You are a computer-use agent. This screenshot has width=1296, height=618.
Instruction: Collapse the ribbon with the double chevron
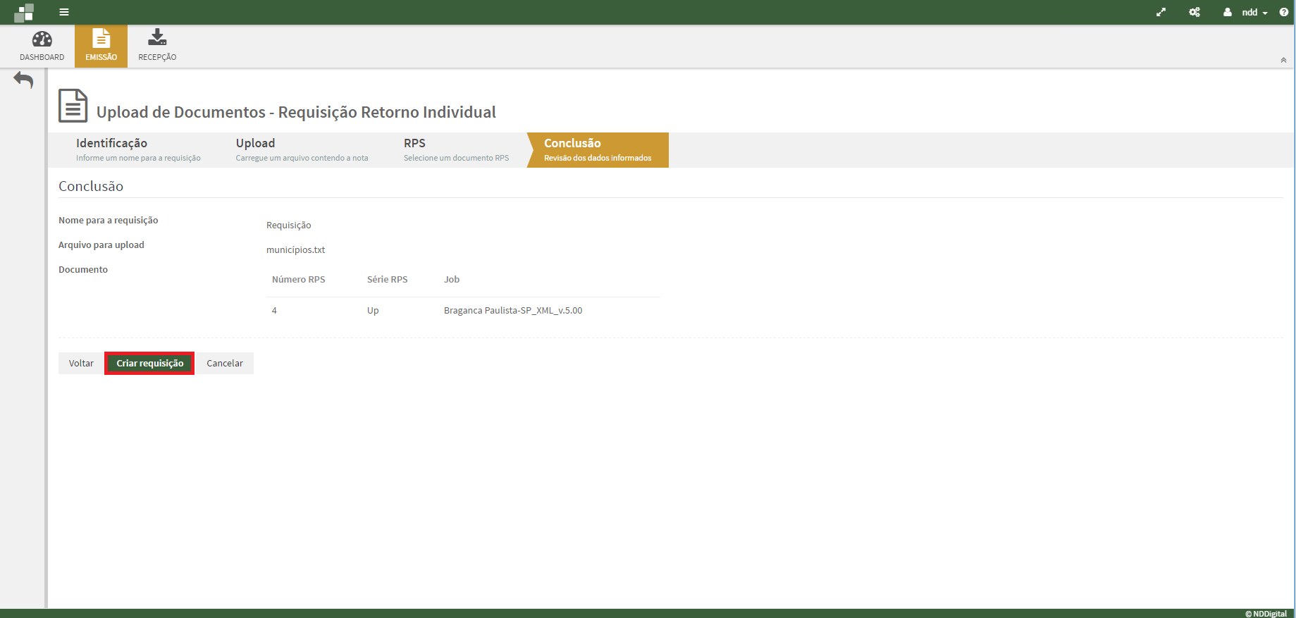[1283, 61]
